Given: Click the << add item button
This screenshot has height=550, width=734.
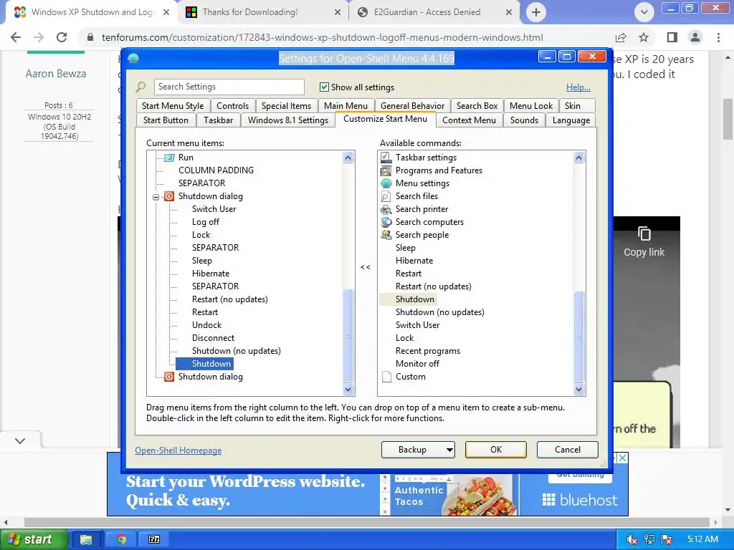Looking at the screenshot, I should (366, 267).
